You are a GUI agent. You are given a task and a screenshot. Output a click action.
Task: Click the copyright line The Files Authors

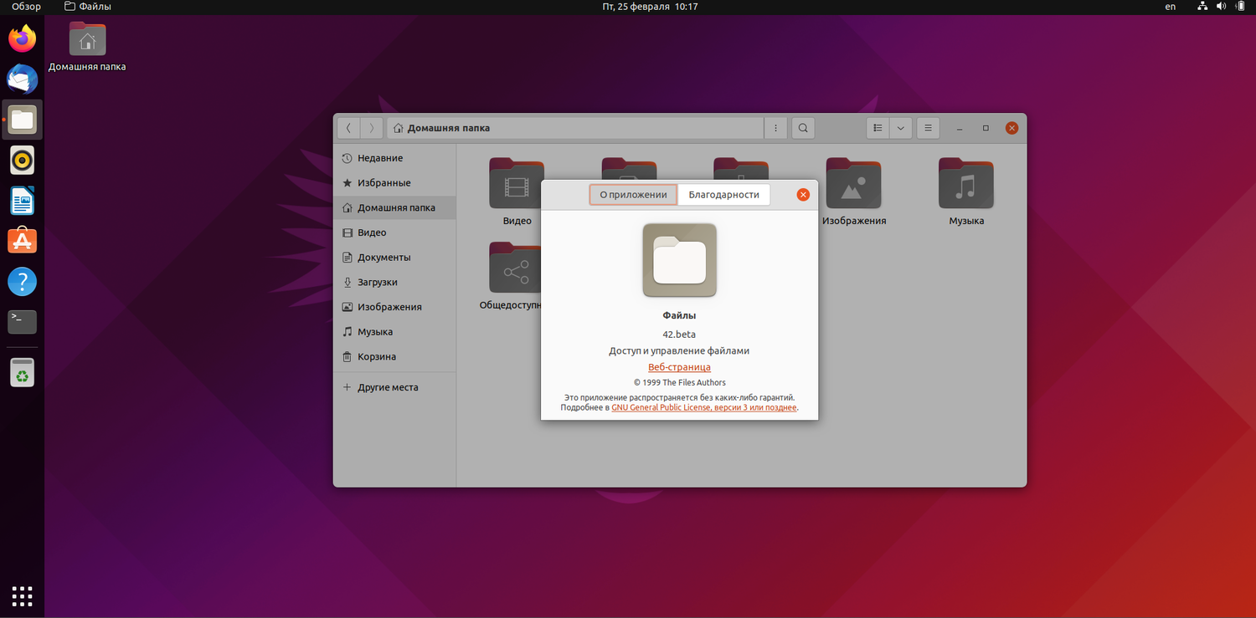pos(679,383)
